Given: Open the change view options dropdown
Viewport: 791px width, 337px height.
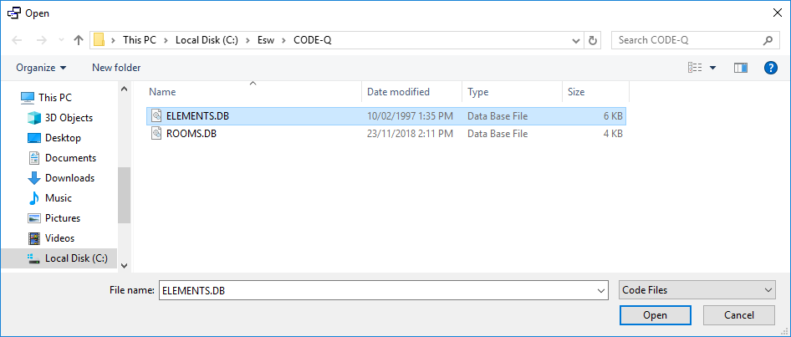Looking at the screenshot, I should (x=713, y=68).
